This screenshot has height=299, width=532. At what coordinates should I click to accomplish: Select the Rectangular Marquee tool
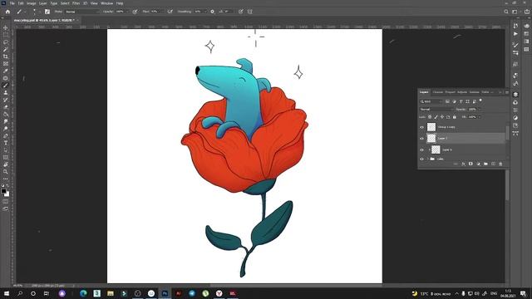6,35
